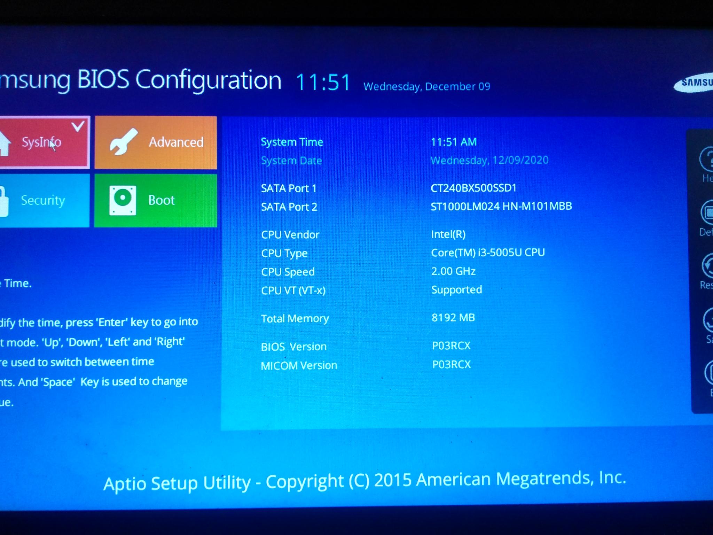713x535 pixels.
Task: Click the Supported VT-x value
Action: (457, 290)
